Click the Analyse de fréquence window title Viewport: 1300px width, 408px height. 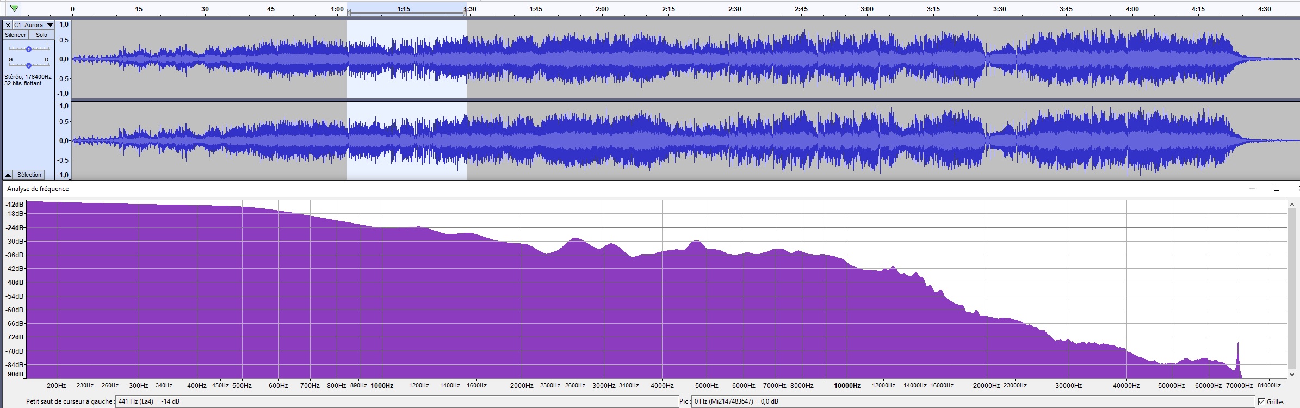coord(38,189)
